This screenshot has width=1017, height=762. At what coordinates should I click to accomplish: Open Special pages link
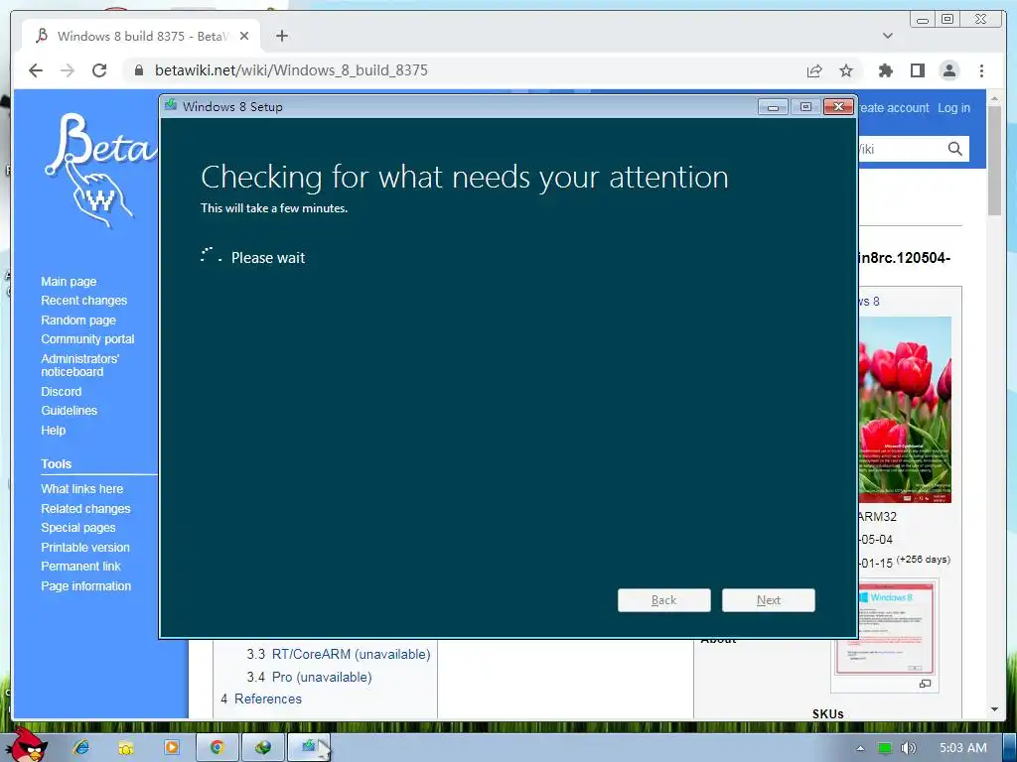pos(77,528)
